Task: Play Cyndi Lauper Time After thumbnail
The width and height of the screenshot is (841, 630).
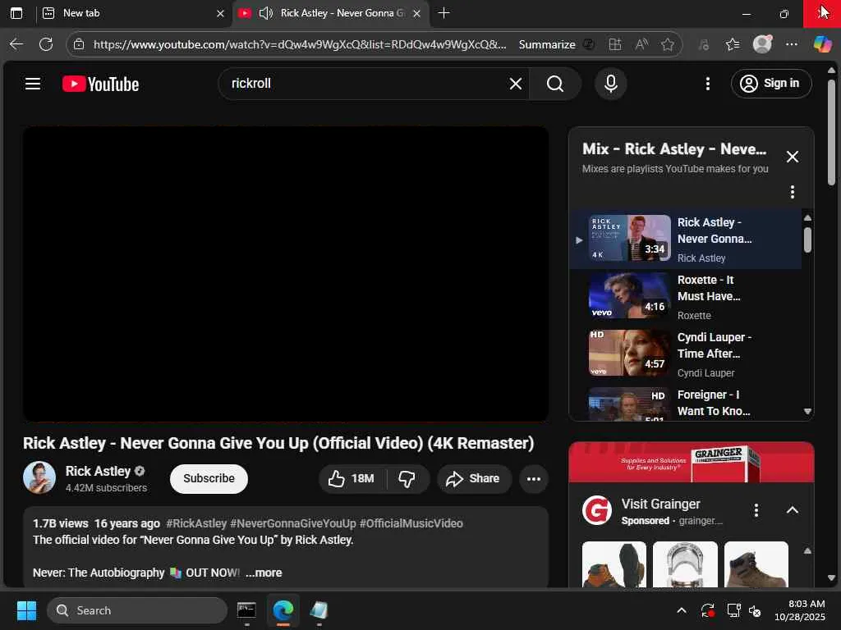Action: click(x=629, y=353)
